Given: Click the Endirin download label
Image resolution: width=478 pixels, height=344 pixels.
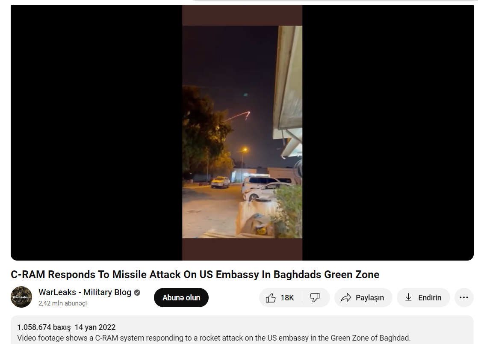Looking at the screenshot, I should [430, 298].
